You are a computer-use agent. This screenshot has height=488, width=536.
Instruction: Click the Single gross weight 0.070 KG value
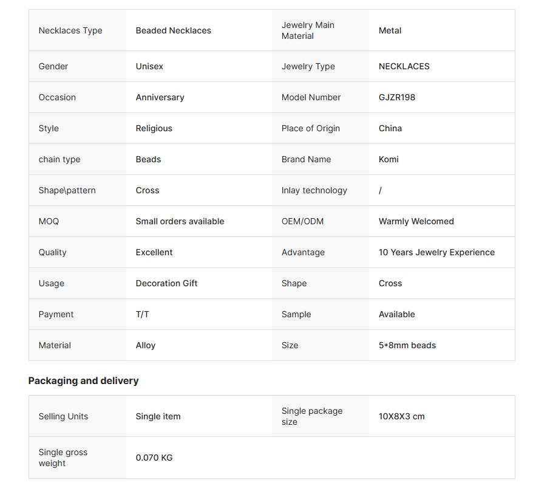[154, 458]
